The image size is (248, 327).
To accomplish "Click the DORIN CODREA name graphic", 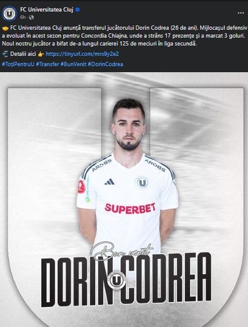I will pos(126,280).
